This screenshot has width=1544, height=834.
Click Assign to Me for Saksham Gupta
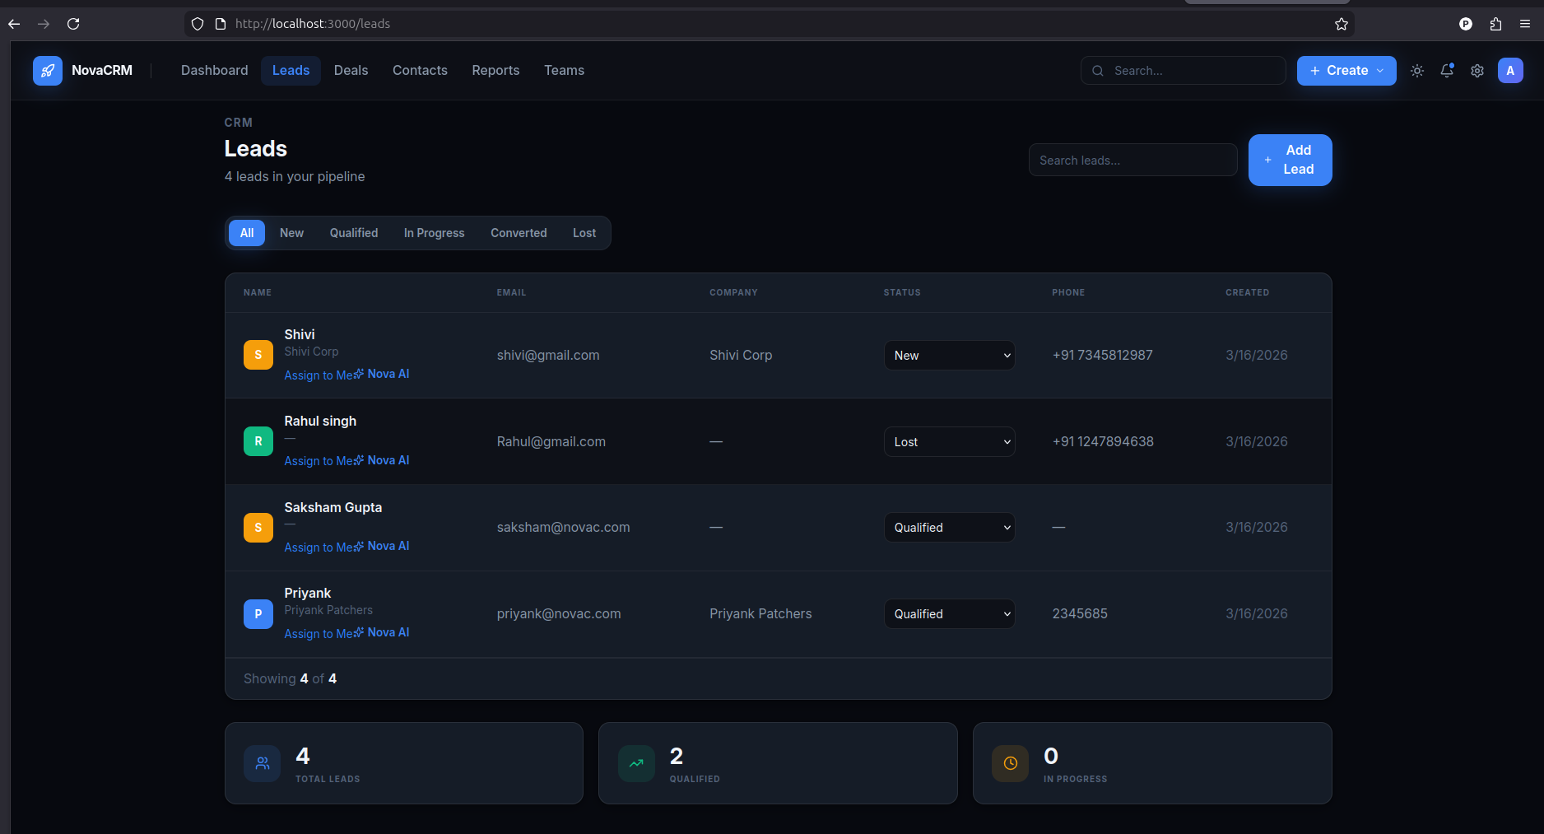(x=320, y=547)
